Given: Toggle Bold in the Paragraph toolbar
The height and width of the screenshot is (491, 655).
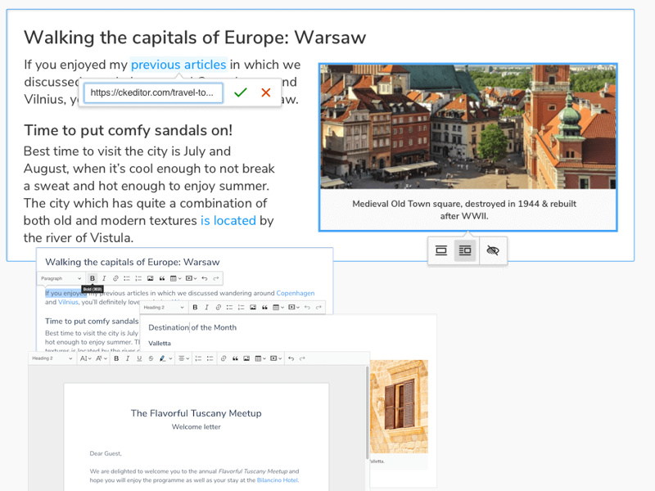Looking at the screenshot, I should click(x=93, y=278).
